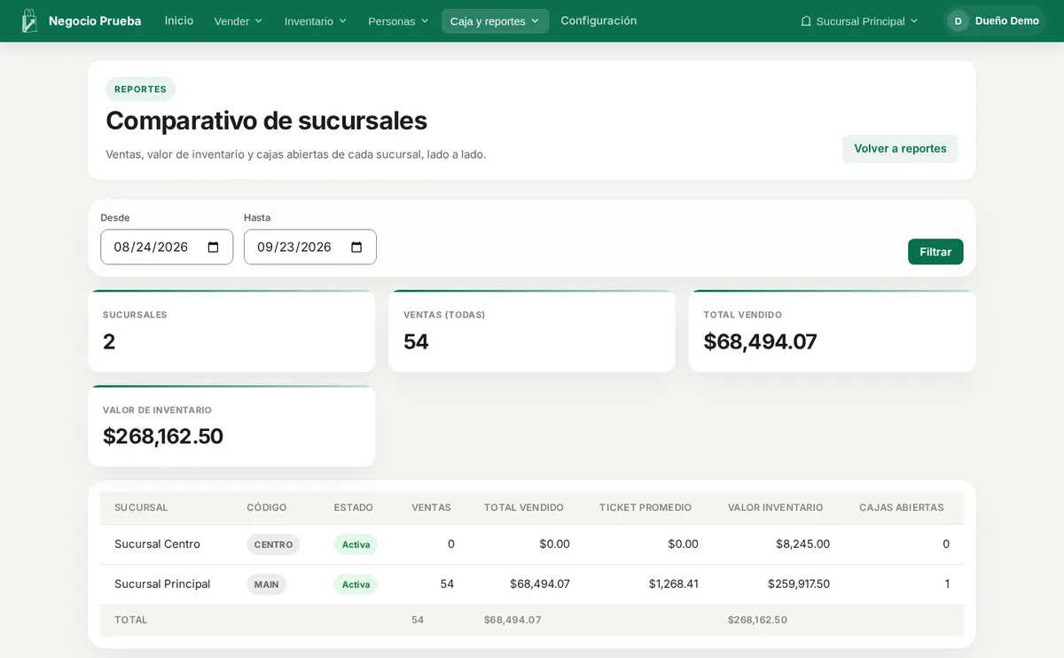Click the Ventas (Todas) card value 54

(x=416, y=341)
